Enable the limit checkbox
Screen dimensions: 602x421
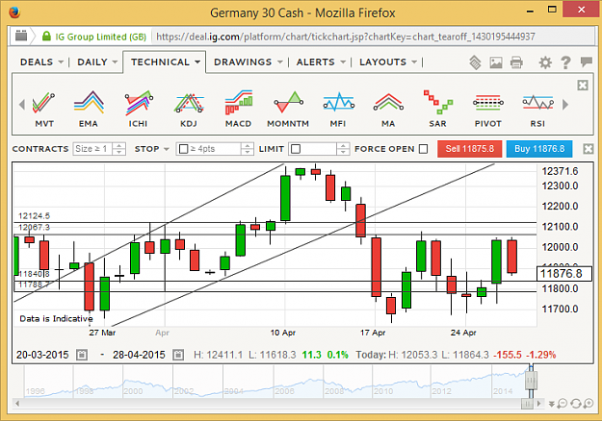(296, 149)
